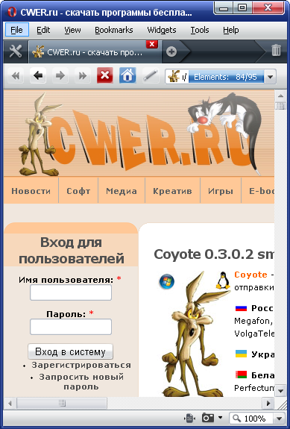
Task: Open the File menu
Action: (x=16, y=30)
